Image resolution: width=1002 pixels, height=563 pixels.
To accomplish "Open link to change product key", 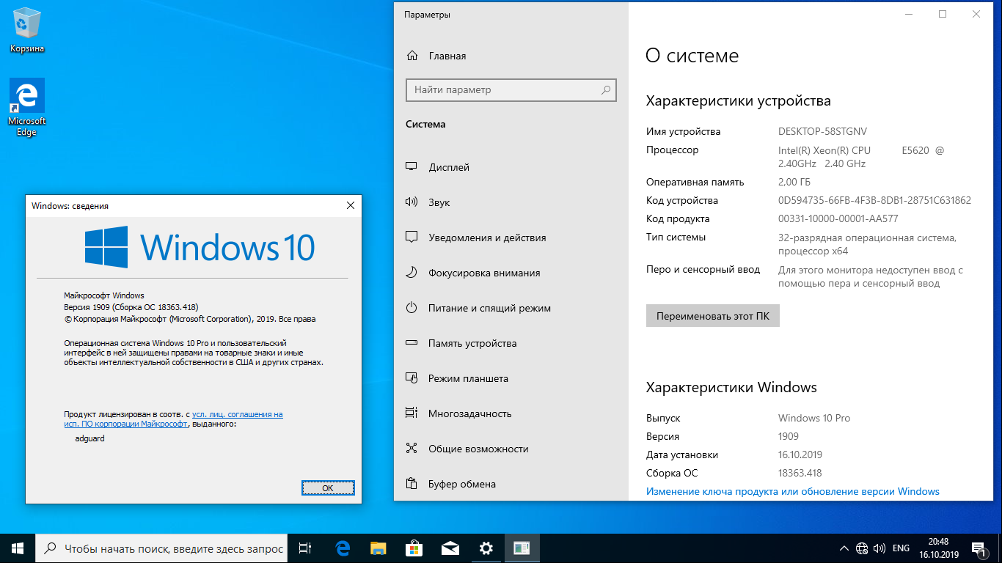I will (793, 491).
